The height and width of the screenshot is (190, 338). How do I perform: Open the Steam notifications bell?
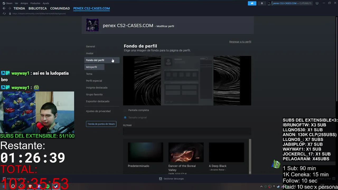tap(262, 3)
